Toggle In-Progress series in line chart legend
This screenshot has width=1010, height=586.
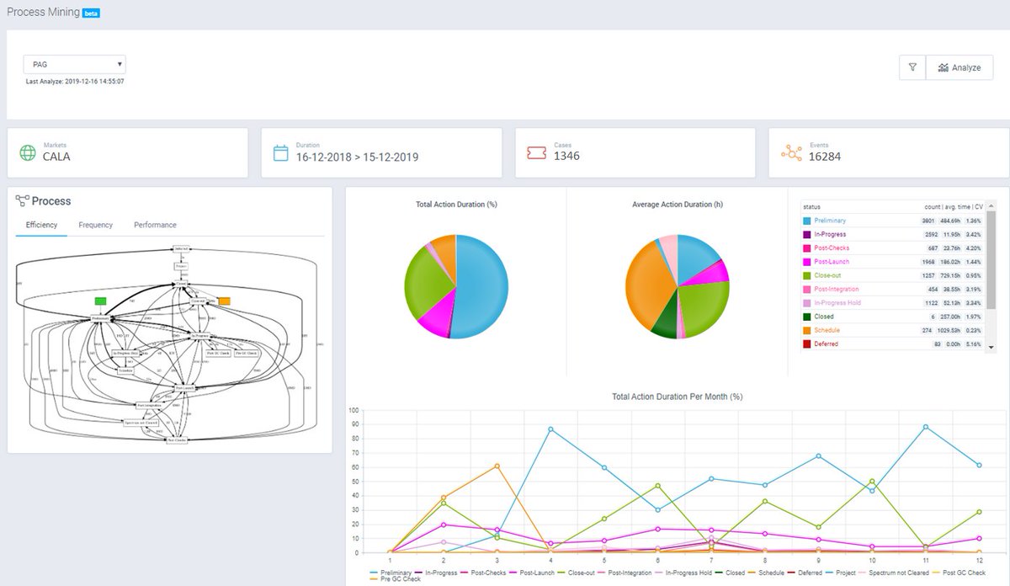[x=434, y=573]
